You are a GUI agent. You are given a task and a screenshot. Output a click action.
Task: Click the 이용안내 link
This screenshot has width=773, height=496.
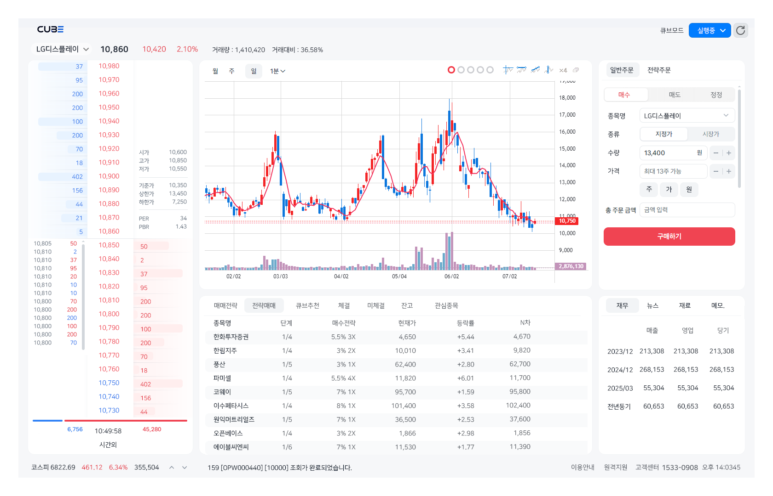(x=583, y=468)
